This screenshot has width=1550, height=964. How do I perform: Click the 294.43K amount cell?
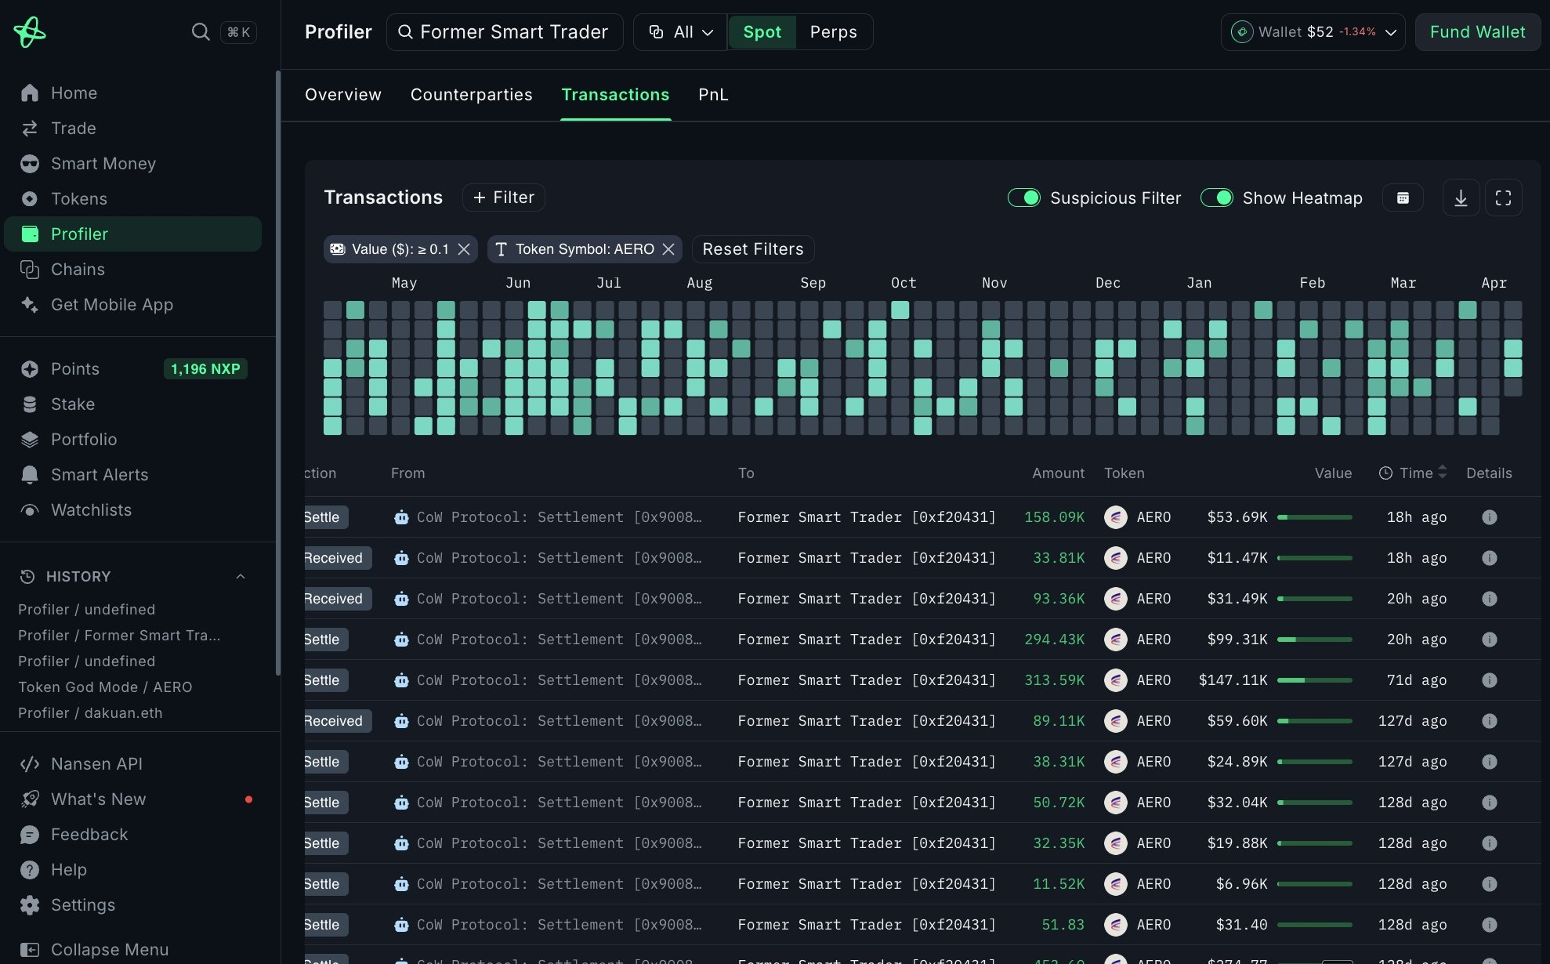pyautogui.click(x=1054, y=640)
